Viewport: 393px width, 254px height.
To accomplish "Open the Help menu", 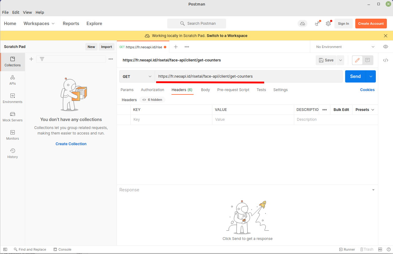I will (x=40, y=13).
